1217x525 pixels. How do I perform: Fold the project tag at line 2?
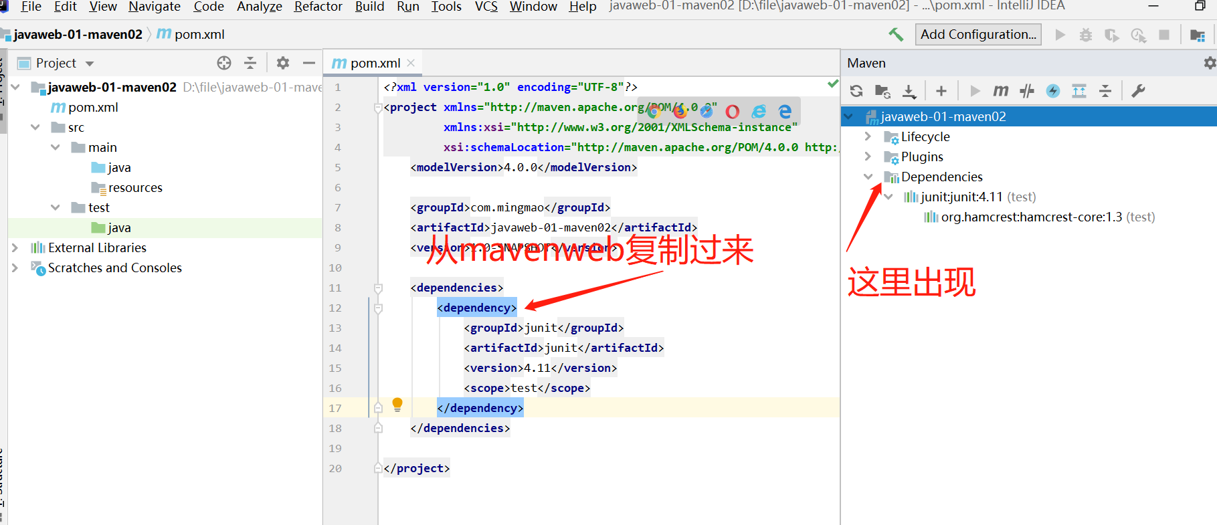(x=378, y=108)
